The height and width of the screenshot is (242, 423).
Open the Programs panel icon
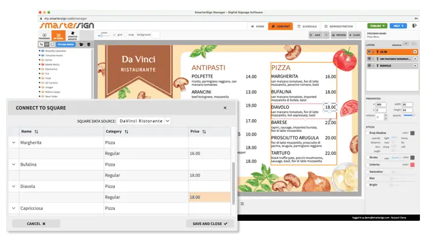click(45, 36)
